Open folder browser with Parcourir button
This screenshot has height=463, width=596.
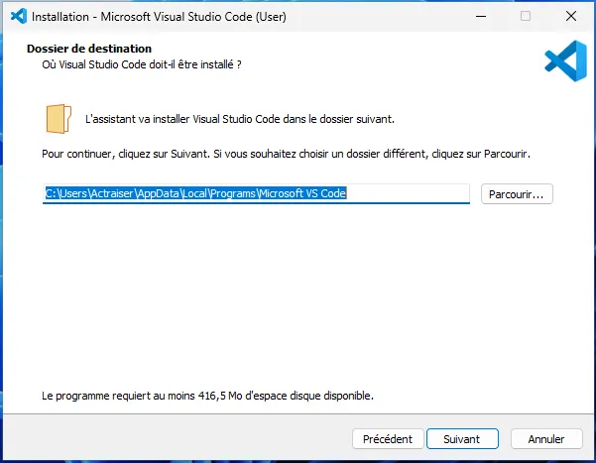[517, 194]
